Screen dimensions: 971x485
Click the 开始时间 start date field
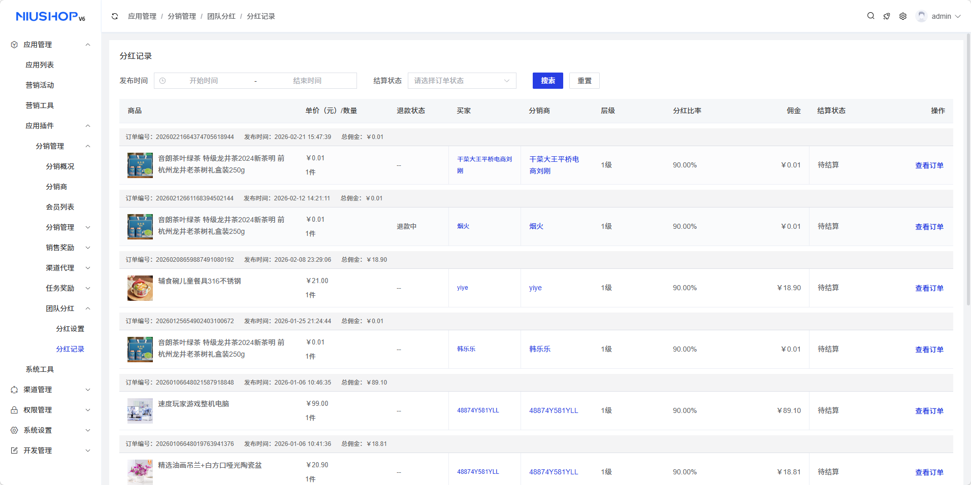(x=204, y=81)
